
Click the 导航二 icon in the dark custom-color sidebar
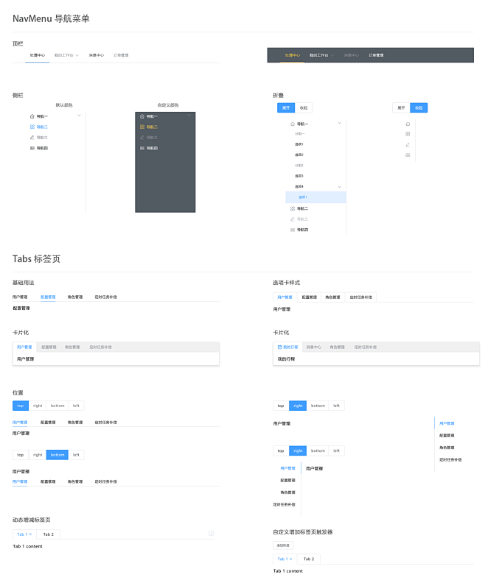coord(142,127)
